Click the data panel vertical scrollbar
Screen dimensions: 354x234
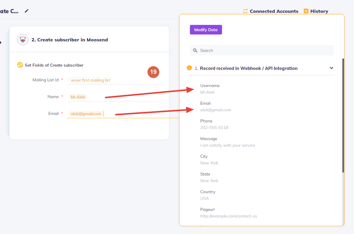pos(343,115)
